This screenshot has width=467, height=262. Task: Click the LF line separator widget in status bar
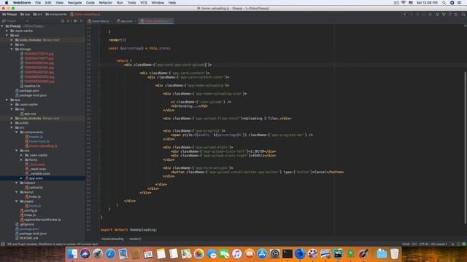(x=414, y=244)
